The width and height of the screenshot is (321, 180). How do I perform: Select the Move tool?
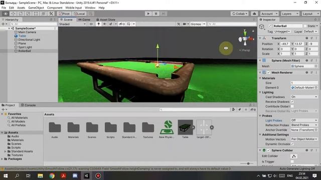tap(13, 13)
